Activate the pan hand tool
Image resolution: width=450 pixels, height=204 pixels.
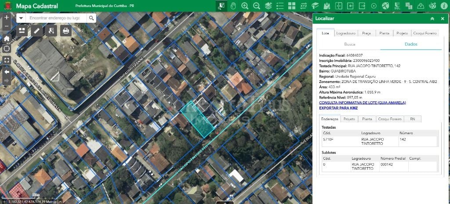pos(233,6)
